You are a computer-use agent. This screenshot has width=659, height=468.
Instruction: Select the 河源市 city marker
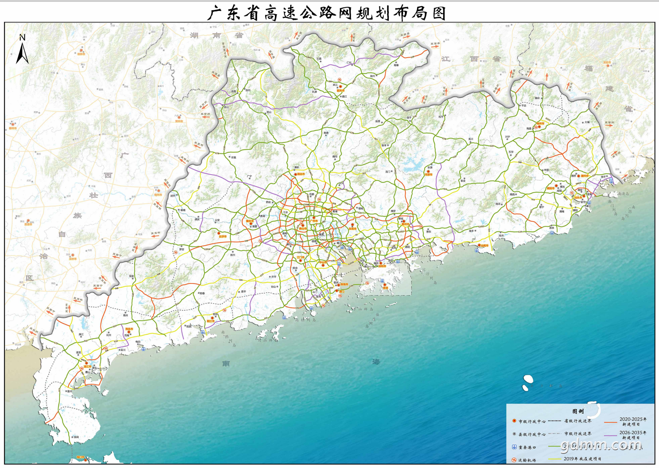428,171
